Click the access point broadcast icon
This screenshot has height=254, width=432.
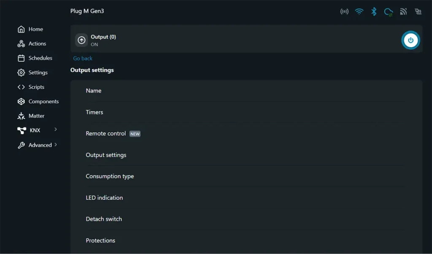coord(344,11)
